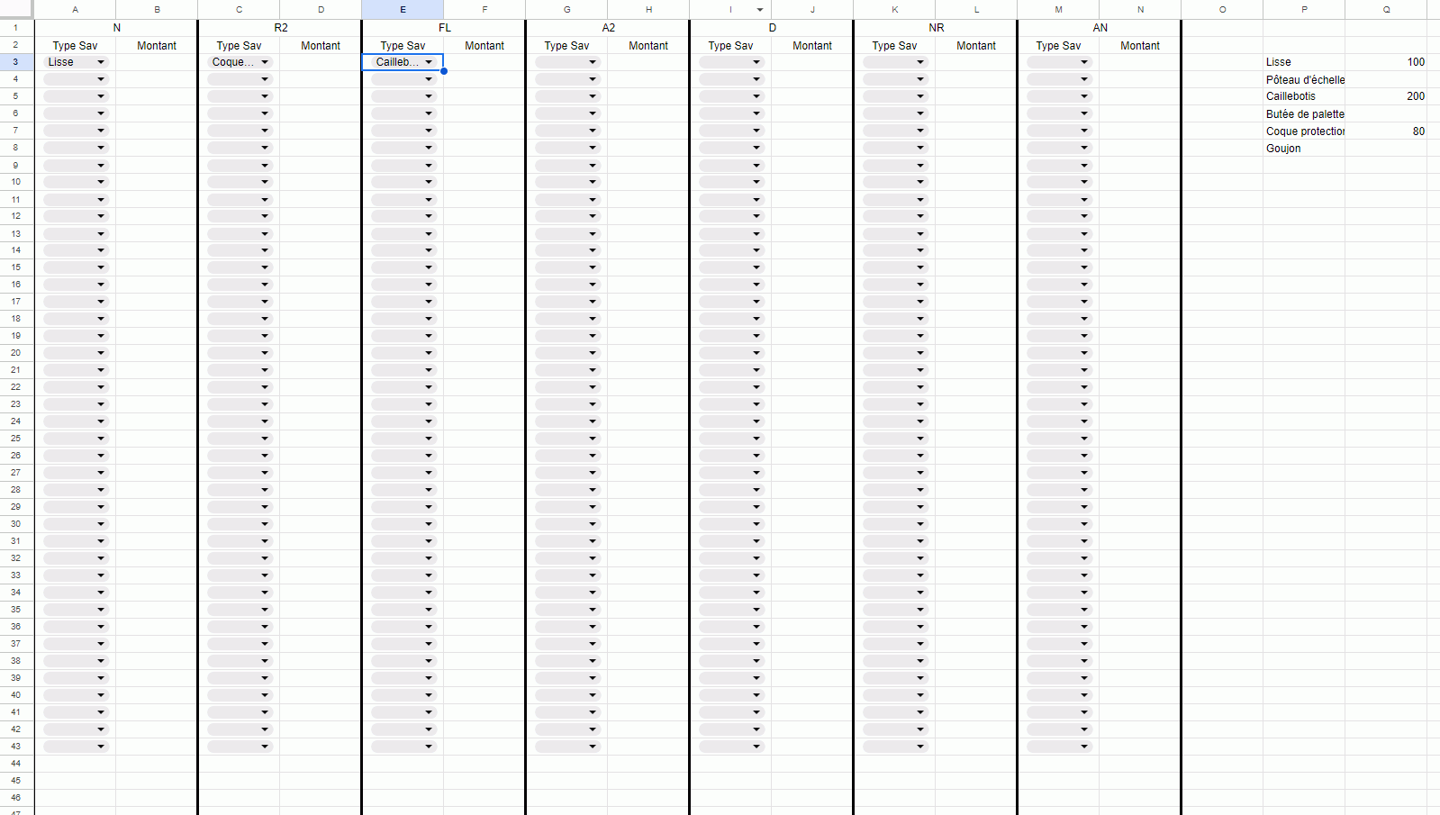Open the Lisse dropdown in cell A3
This screenshot has height=815, width=1440.
pos(77,62)
